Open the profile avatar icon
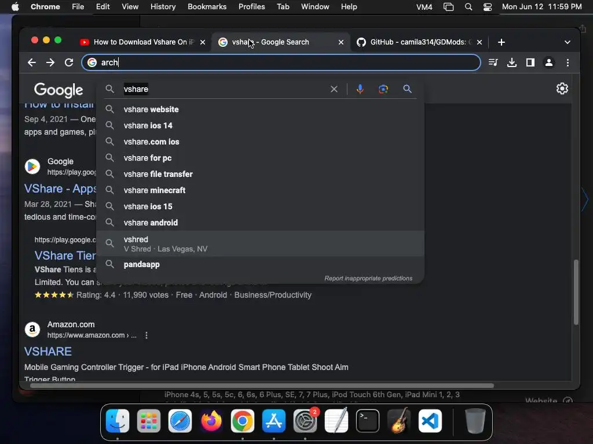593x444 pixels. pos(549,62)
